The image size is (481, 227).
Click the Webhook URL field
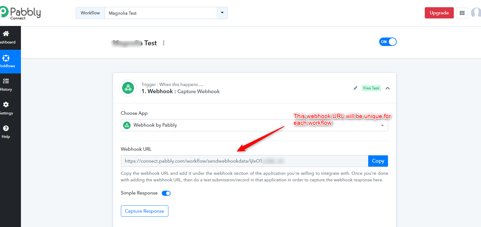[x=245, y=161]
